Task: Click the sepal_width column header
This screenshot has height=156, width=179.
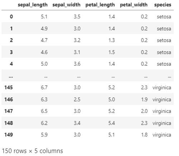Action: [66, 5]
